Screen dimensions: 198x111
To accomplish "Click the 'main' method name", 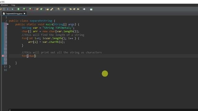I will click(x=49, y=24).
